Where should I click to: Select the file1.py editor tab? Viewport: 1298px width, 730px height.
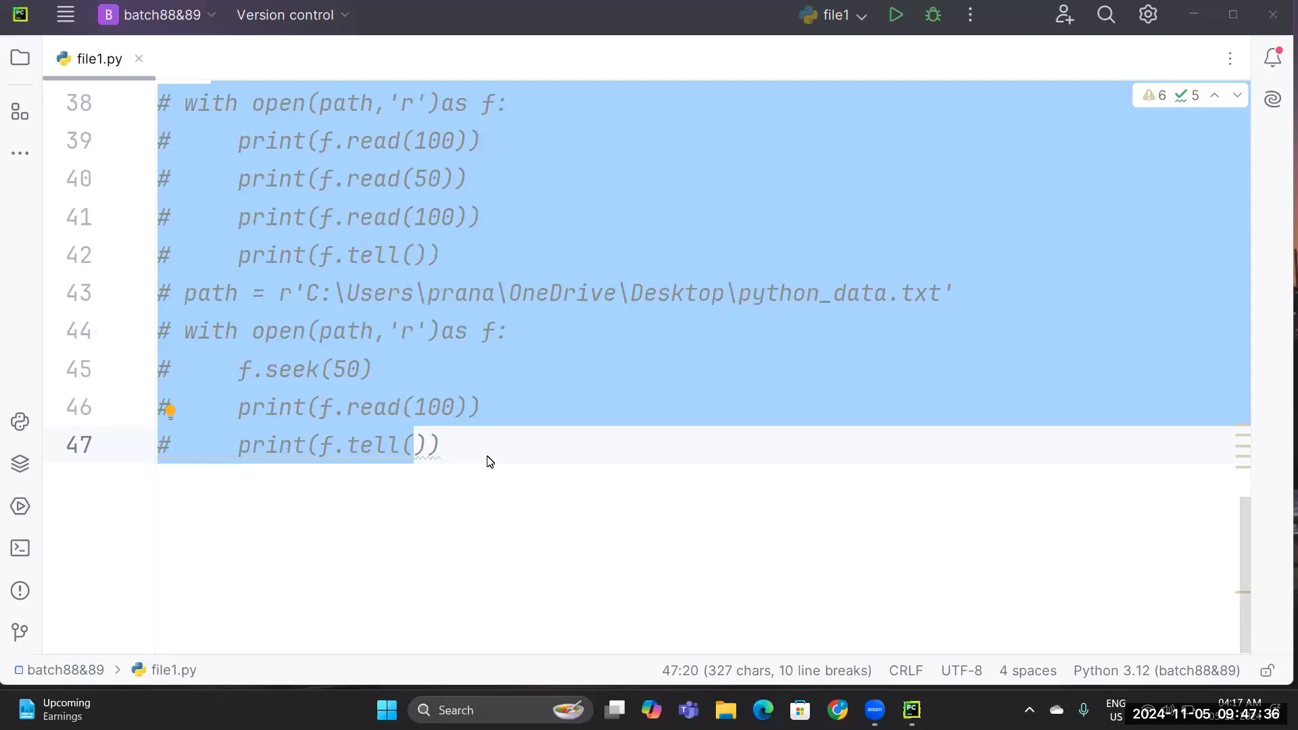coord(98,59)
